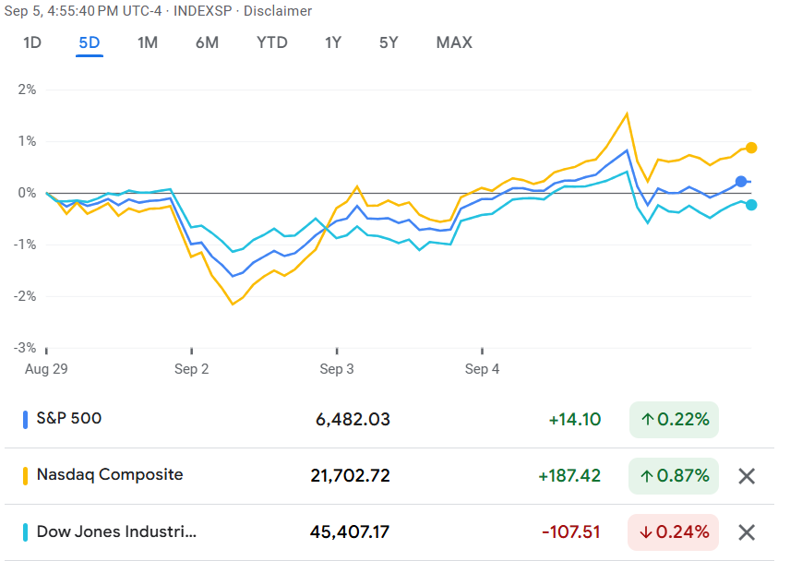Click the -2% y-axis label
The width and height of the screenshot is (790, 561).
pos(25,296)
